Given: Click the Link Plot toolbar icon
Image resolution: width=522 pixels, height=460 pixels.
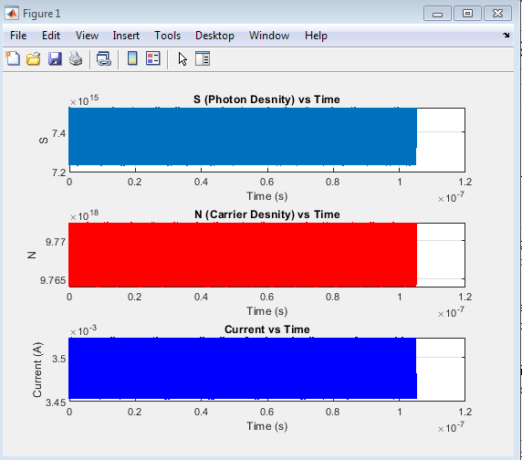Looking at the screenshot, I should tap(103, 59).
